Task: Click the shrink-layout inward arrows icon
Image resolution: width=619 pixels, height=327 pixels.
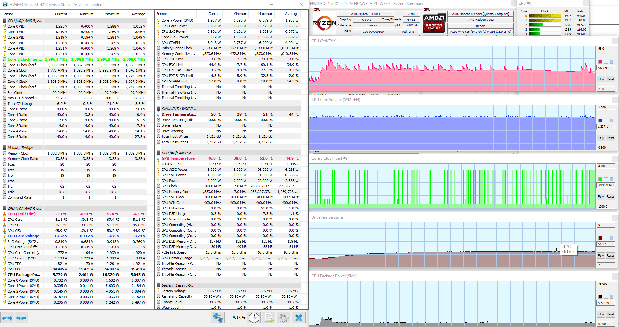Action: [21, 318]
